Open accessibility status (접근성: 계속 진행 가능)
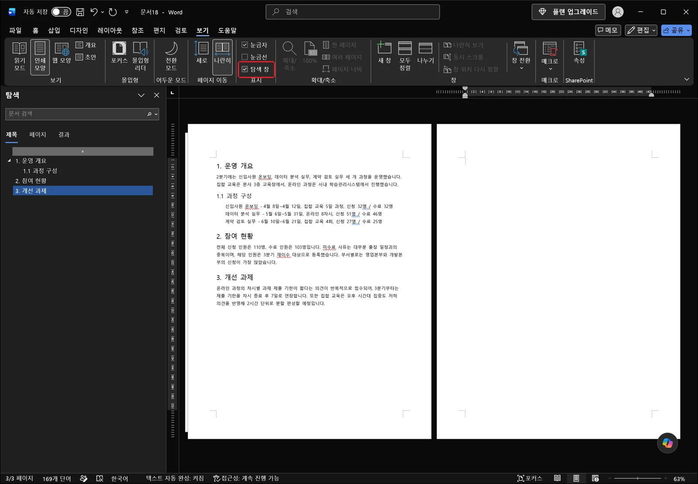Image resolution: width=698 pixels, height=484 pixels. tap(246, 478)
